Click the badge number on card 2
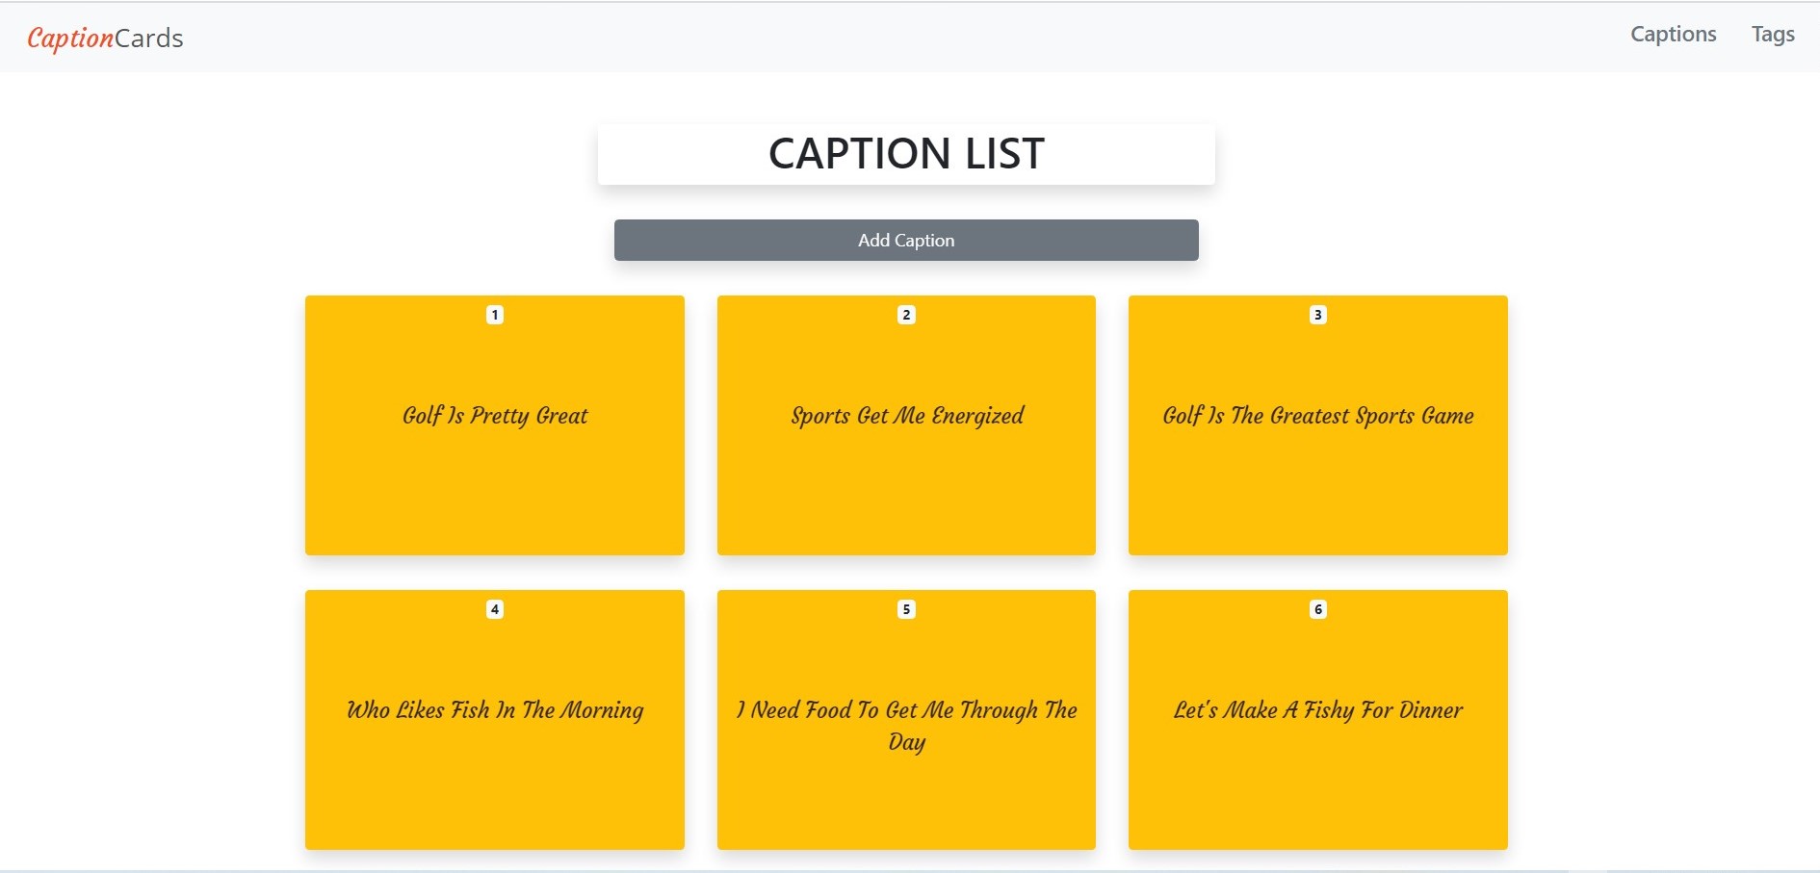This screenshot has height=873, width=1820. click(x=906, y=315)
